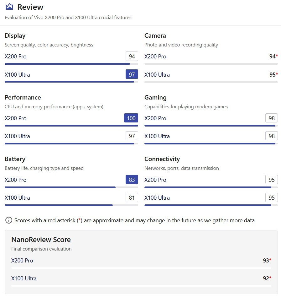Click the X100 Ultra Battery score 81
The width and height of the screenshot is (281, 297).
132,198
